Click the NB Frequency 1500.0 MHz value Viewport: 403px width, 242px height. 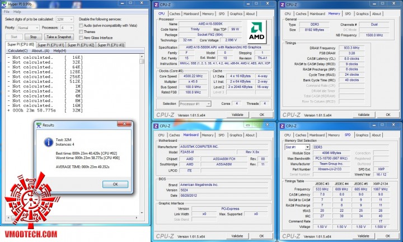[374, 35]
